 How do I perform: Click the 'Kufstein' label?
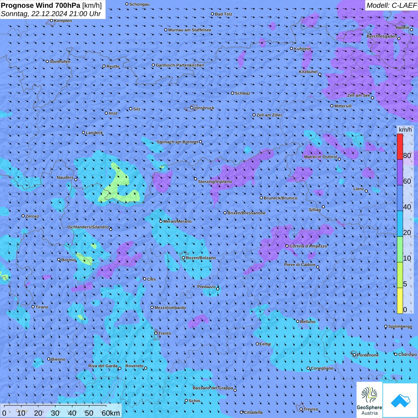pos(302,49)
